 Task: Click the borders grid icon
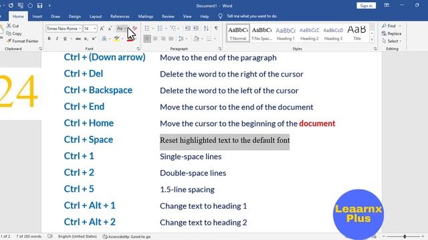coord(209,39)
